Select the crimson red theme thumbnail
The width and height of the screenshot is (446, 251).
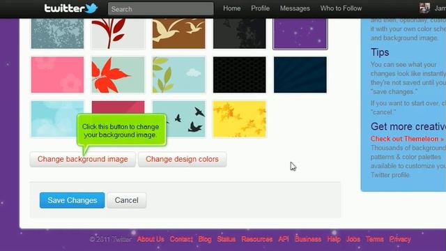tap(118, 107)
